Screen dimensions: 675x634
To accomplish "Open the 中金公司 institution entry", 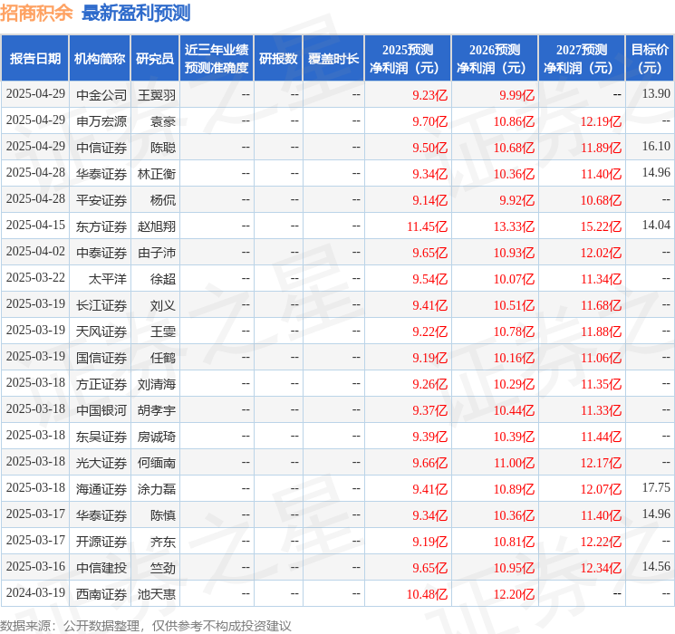I will (x=101, y=94).
